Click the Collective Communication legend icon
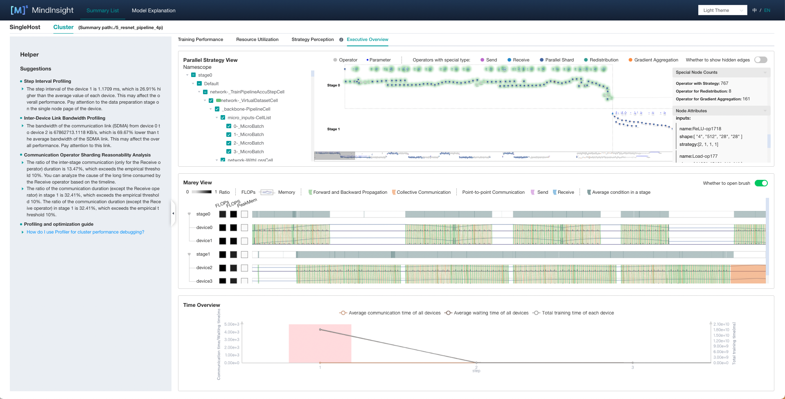This screenshot has height=399, width=785. (x=393, y=192)
